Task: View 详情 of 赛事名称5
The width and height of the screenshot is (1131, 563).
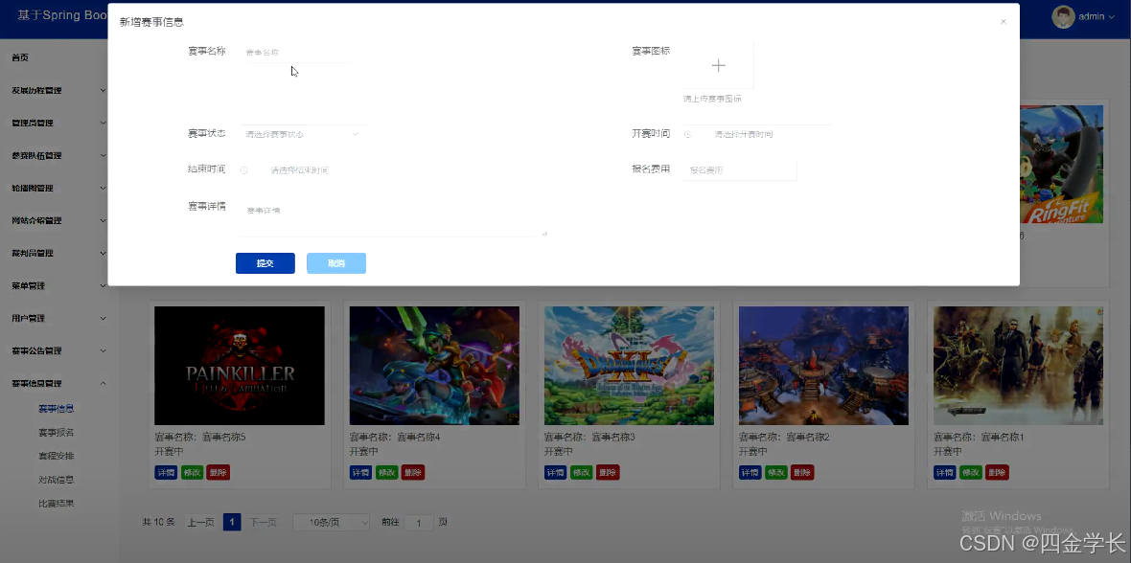Action: point(166,472)
